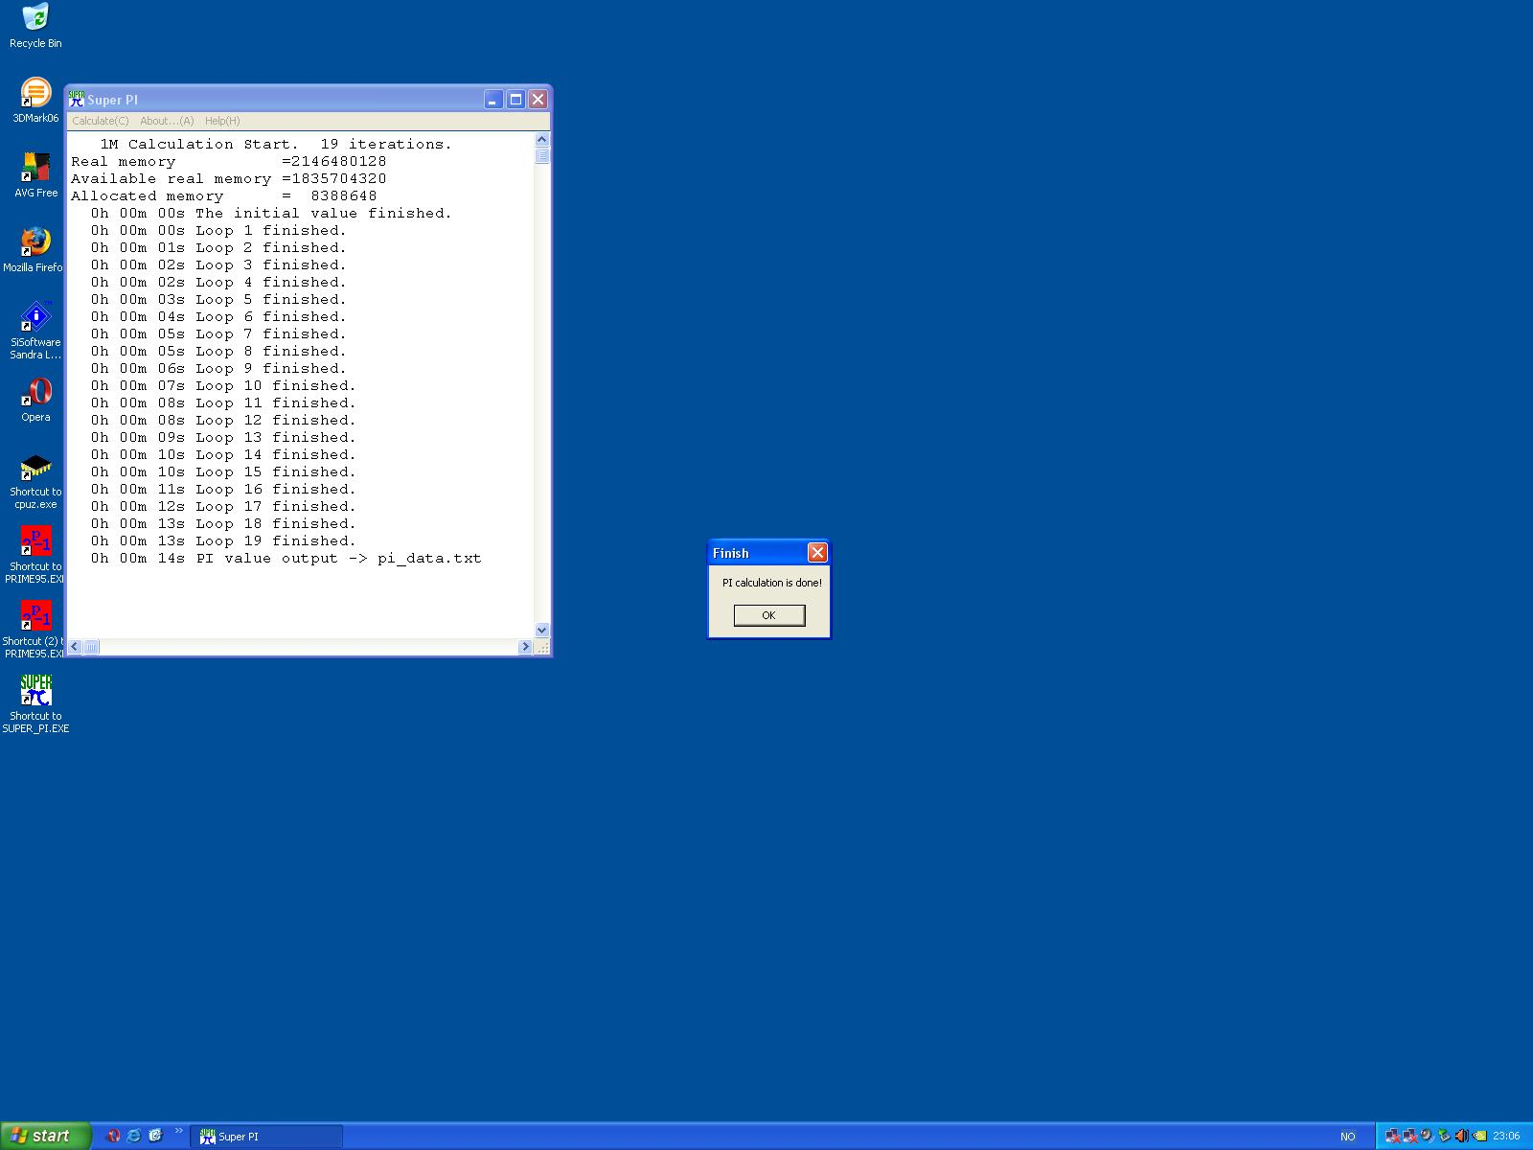Select the Shortcut to SUPER_PI.EXE icon
This screenshot has width=1533, height=1150.
coord(35,704)
